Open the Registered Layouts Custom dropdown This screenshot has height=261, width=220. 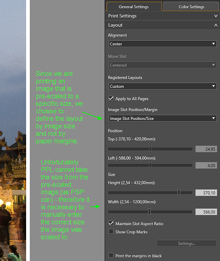click(163, 86)
